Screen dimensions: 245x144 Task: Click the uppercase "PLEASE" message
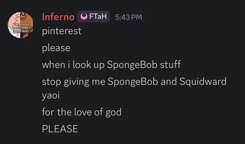60,129
